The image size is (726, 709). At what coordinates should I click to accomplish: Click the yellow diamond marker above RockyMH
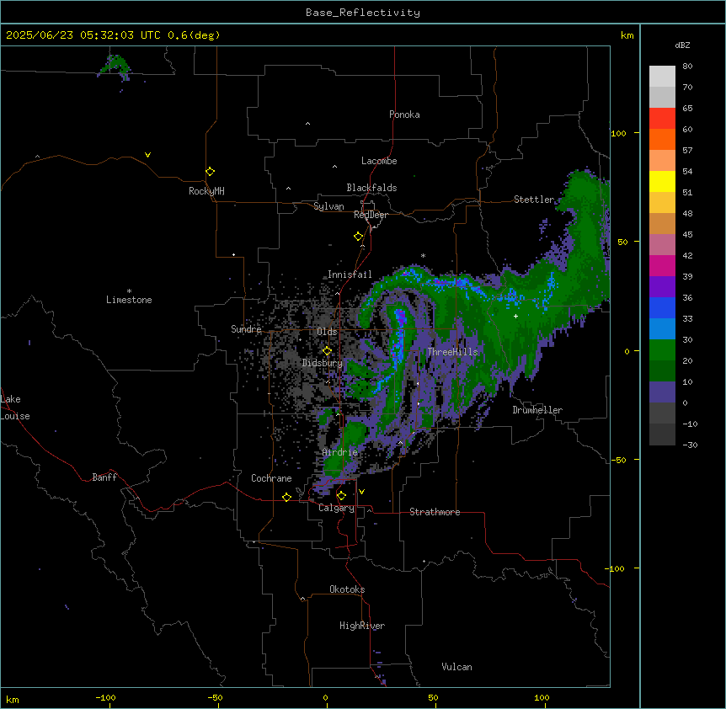click(x=210, y=172)
